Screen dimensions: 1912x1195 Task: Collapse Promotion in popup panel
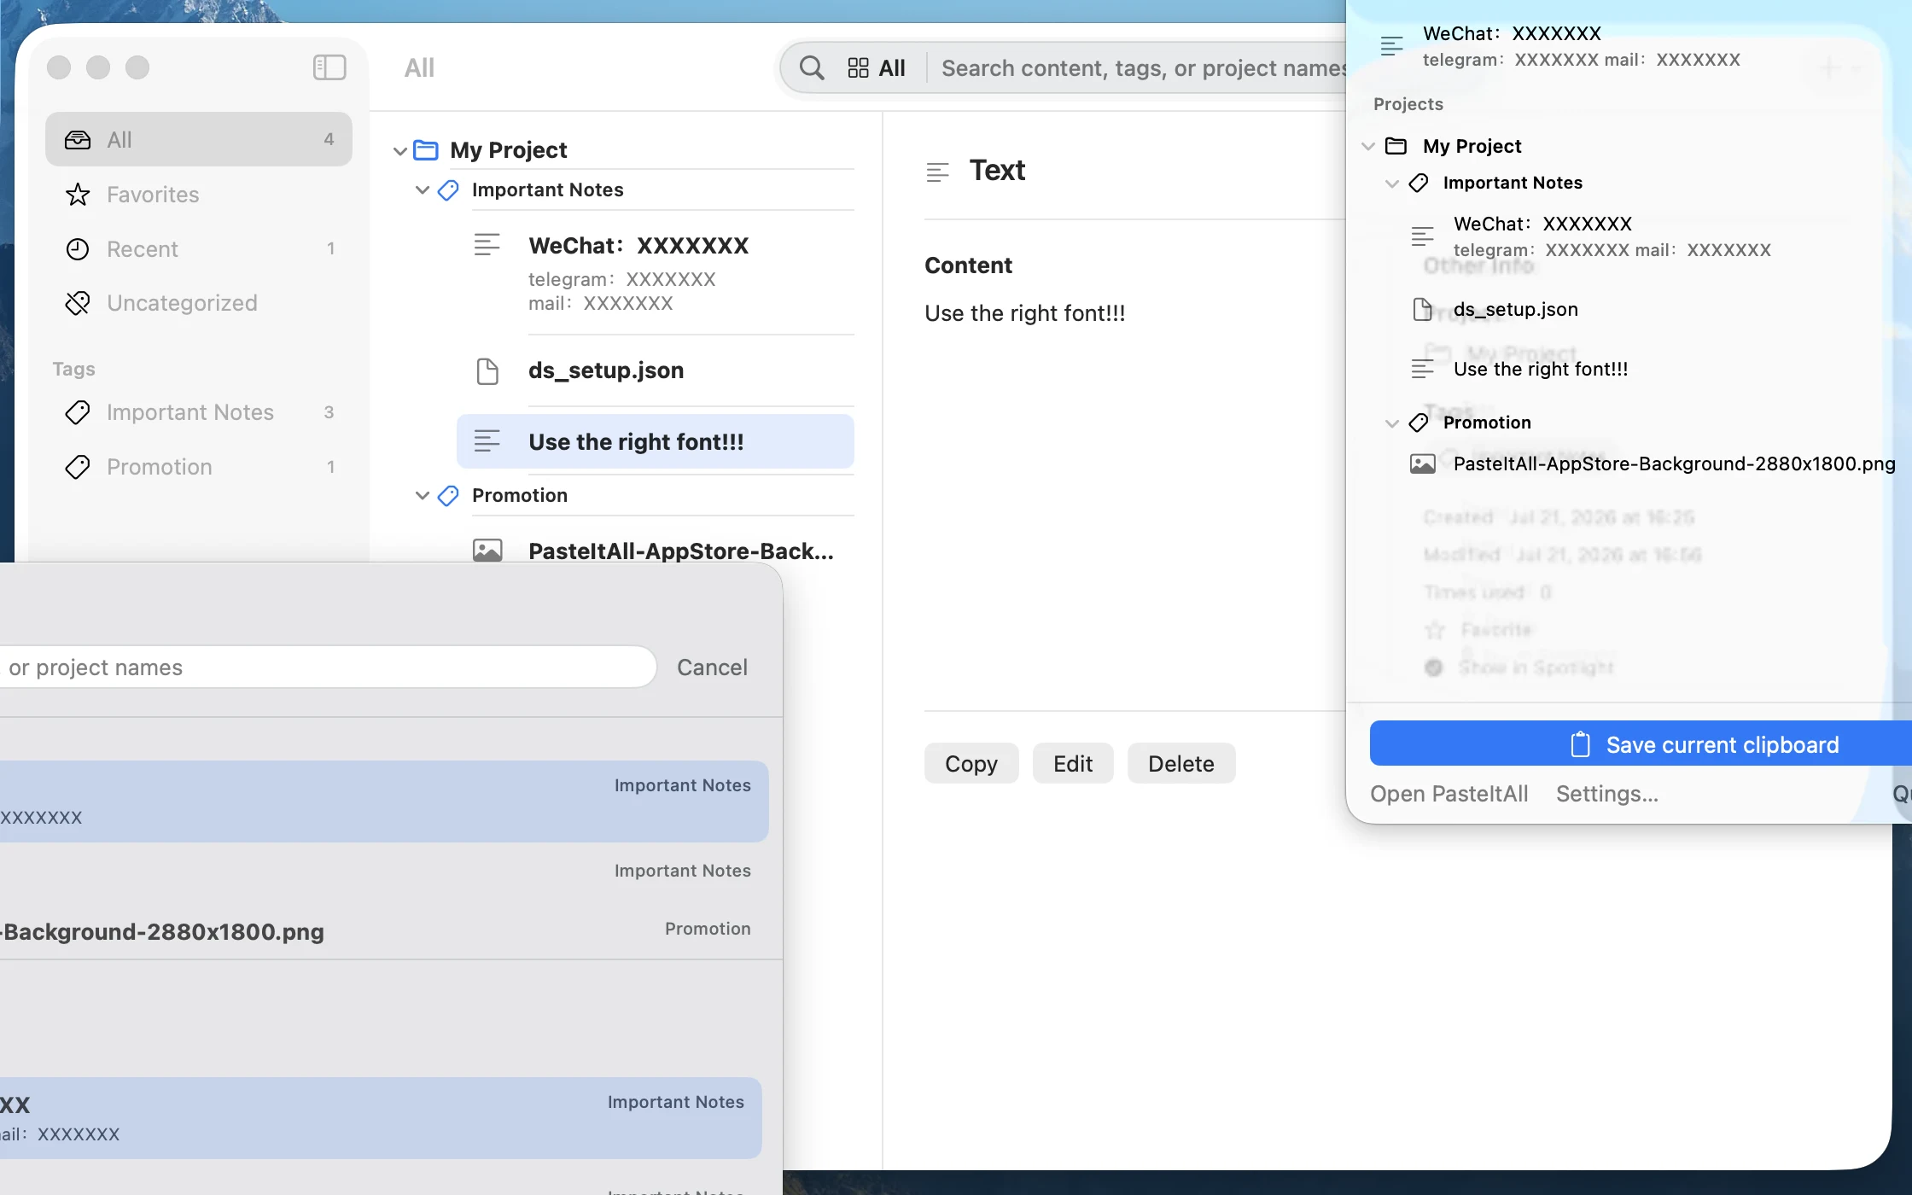(1391, 423)
